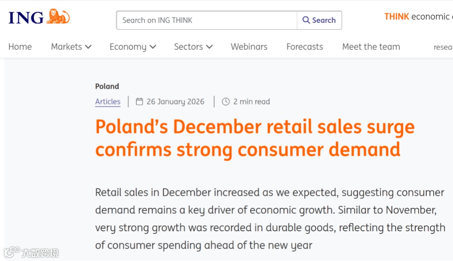
Task: Open the Webinars menu item
Action: [249, 47]
